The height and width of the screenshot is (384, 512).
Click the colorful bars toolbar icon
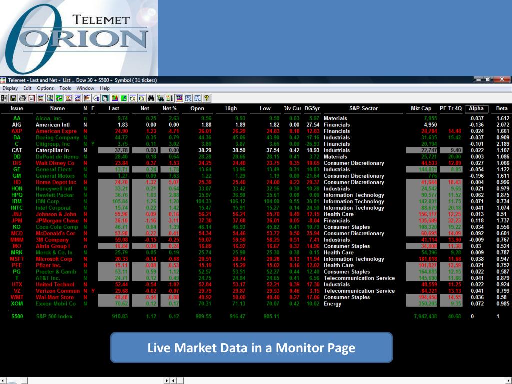pyautogui.click(x=114, y=98)
